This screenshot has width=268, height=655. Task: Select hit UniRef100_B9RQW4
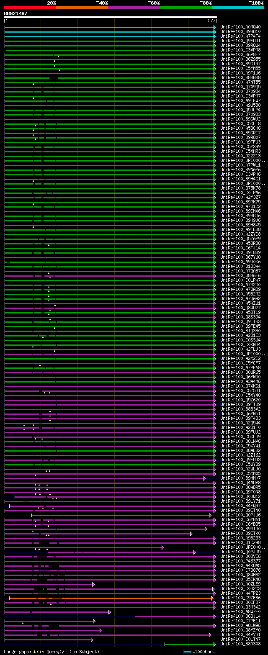click(x=240, y=46)
